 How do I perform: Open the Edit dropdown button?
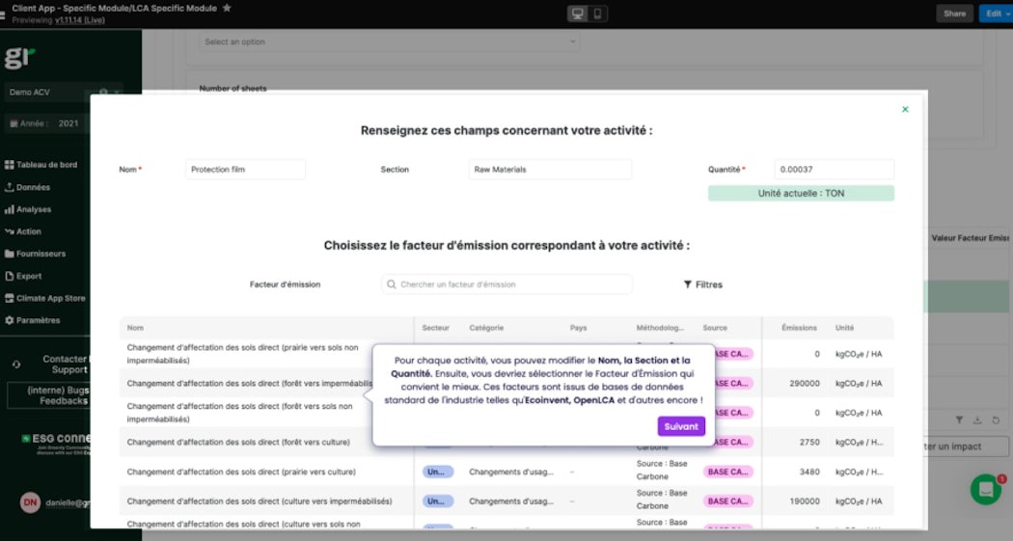[996, 14]
